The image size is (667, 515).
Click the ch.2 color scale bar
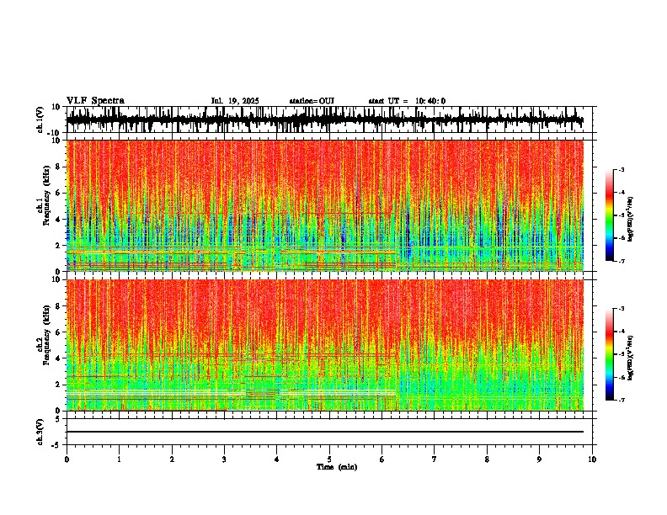609,354
